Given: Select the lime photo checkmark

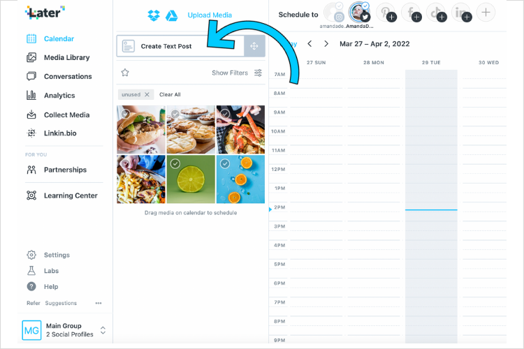Looking at the screenshot, I should tap(175, 163).
